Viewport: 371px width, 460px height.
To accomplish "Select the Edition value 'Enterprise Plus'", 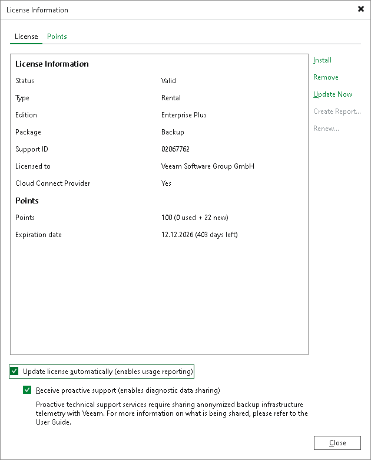I will point(184,115).
